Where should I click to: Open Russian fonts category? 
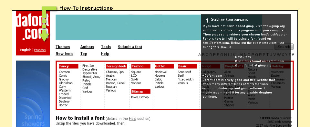click(x=111, y=87)
